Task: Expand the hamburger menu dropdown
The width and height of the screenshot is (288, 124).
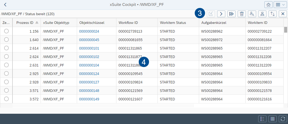Action: [x=280, y=5]
